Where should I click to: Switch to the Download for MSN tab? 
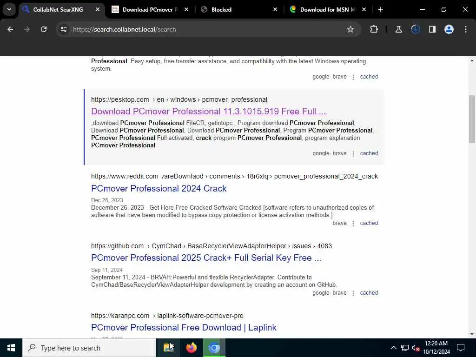pyautogui.click(x=327, y=10)
